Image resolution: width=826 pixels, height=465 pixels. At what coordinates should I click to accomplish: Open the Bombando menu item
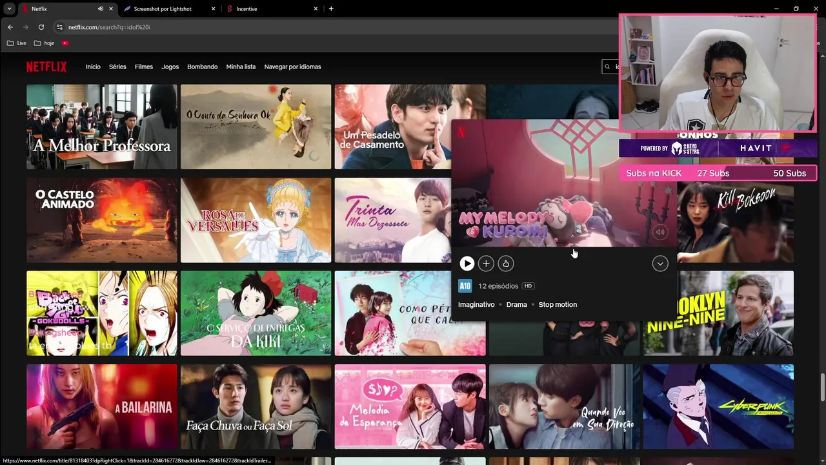pyautogui.click(x=202, y=67)
